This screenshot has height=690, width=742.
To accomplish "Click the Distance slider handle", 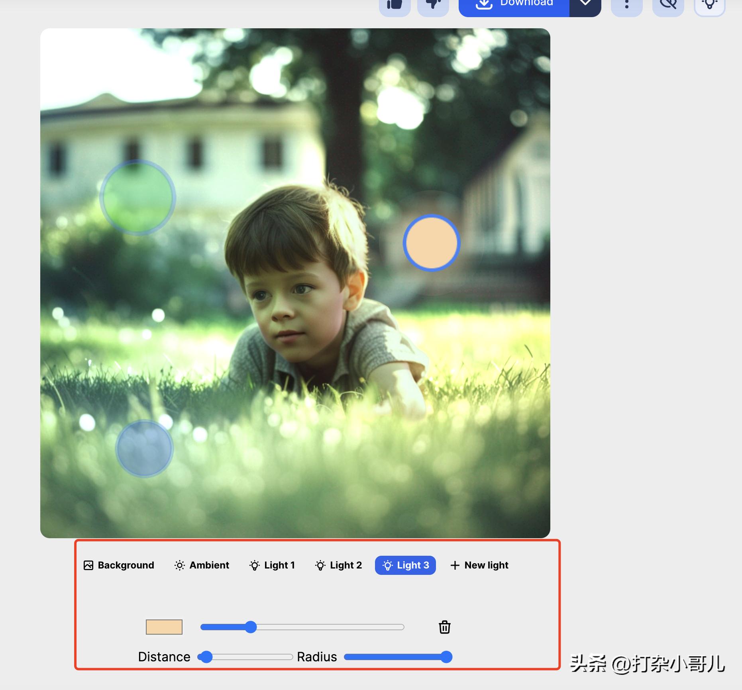I will click(x=206, y=657).
